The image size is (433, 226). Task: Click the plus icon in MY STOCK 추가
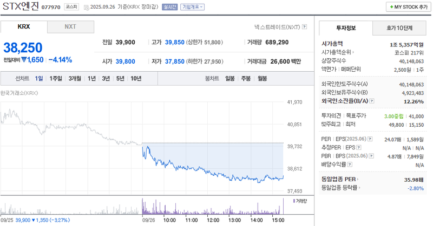(391, 7)
